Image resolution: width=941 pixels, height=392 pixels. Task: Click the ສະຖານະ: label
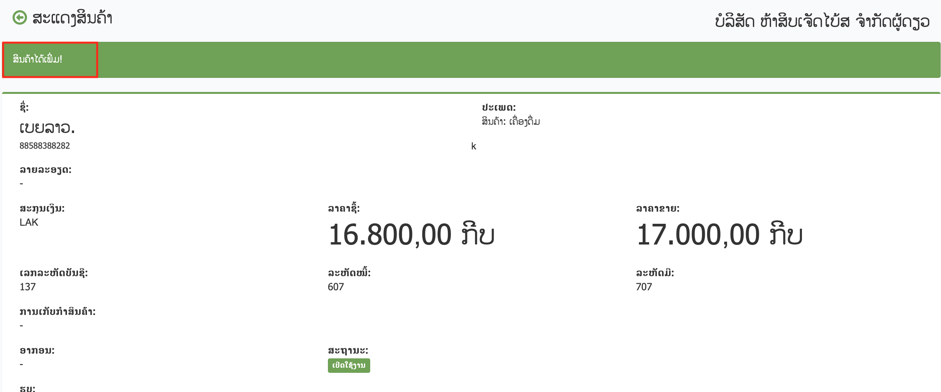(x=348, y=351)
